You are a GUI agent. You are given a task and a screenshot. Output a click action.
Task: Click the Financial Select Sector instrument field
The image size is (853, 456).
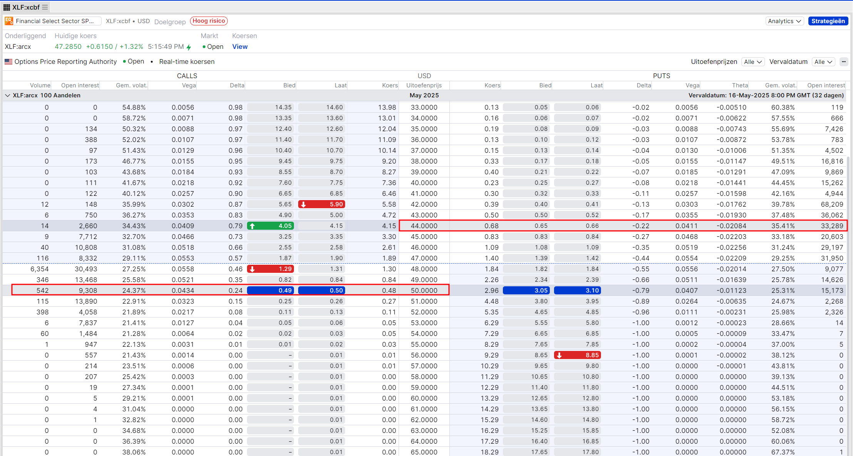coord(55,21)
